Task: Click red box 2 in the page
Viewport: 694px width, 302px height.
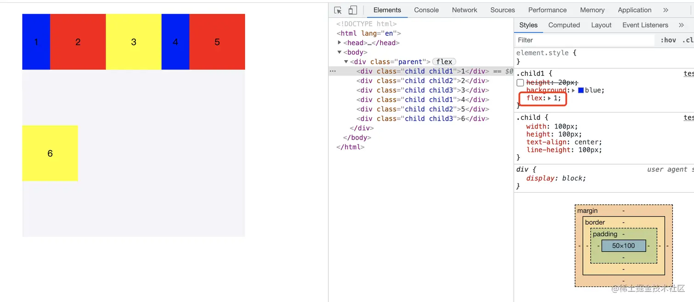Action: pos(78,42)
